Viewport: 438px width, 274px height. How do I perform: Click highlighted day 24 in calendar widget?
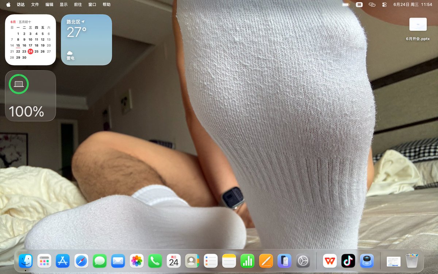[30, 51]
